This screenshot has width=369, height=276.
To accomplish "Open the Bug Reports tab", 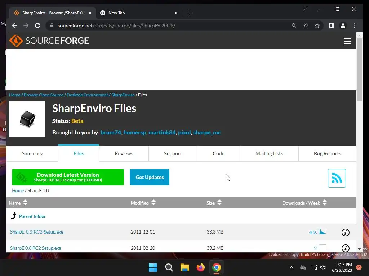I will tap(327, 153).
